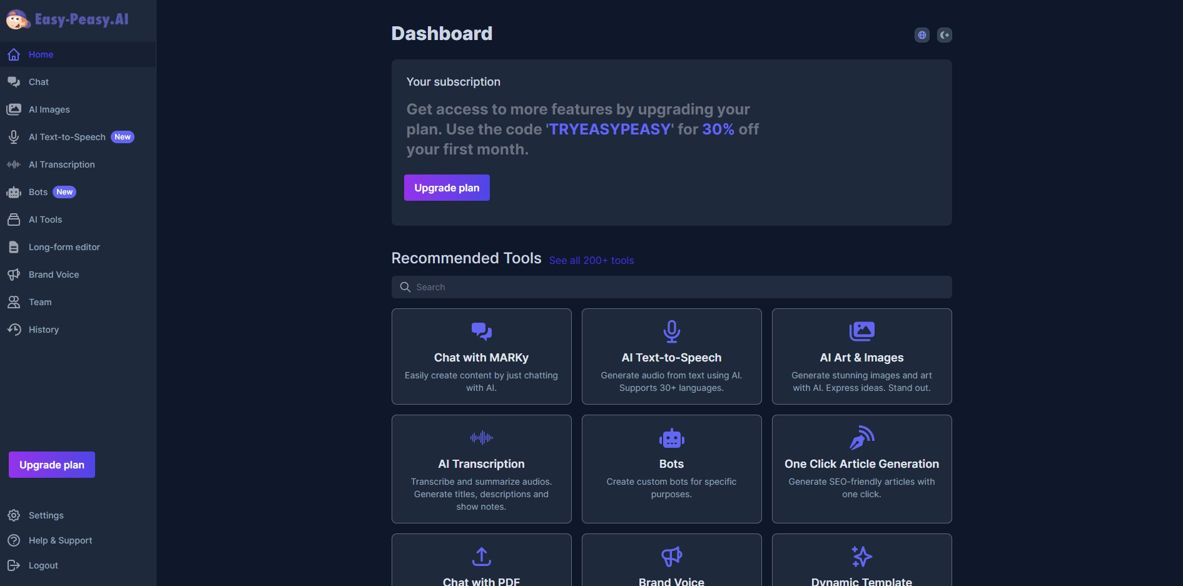
Task: Click the AI Tools icon in sidebar
Action: [x=14, y=220]
